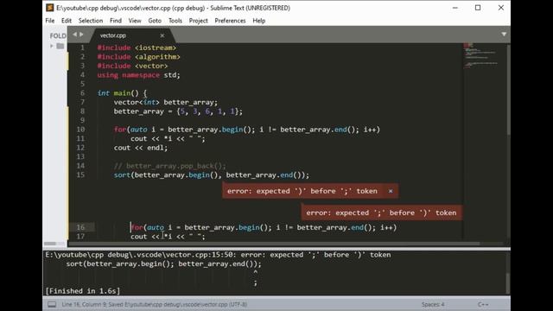Change syntax via C++ in status bar
This screenshot has width=553, height=311.
click(x=483, y=304)
